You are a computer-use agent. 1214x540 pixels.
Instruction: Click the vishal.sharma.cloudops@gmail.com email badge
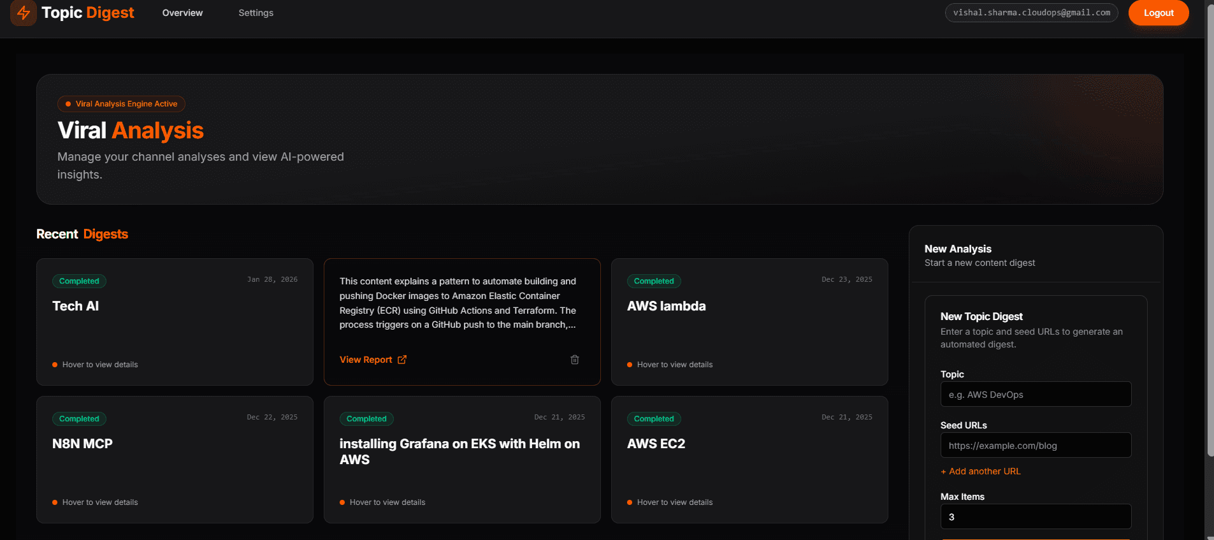tap(1031, 13)
